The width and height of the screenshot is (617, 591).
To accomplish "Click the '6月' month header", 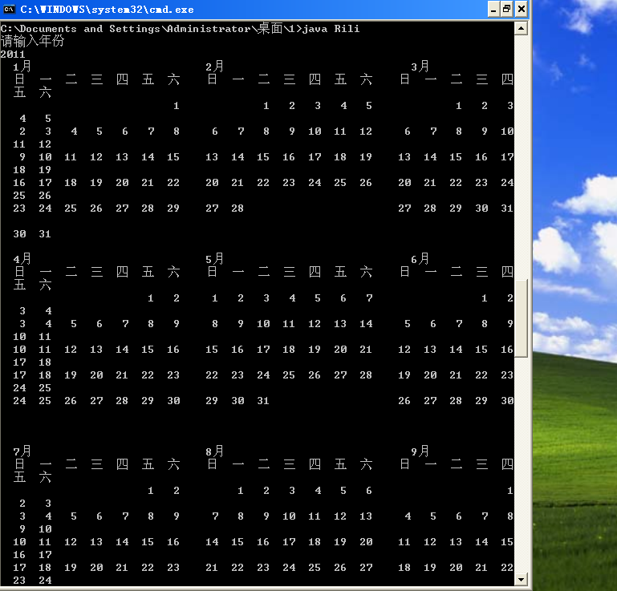I will [x=420, y=259].
